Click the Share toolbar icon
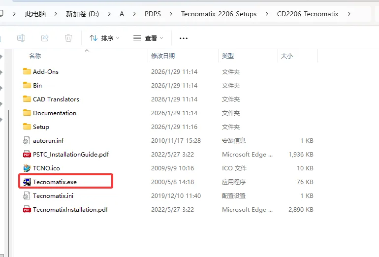The image size is (379, 257). pos(45,38)
